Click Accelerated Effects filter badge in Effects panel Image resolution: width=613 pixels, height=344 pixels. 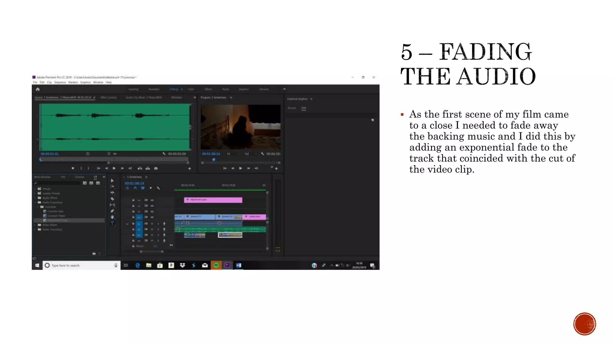tap(85, 183)
